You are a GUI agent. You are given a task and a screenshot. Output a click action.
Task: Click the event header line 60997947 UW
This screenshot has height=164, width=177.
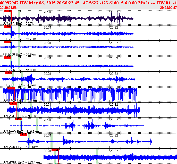(89, 3)
